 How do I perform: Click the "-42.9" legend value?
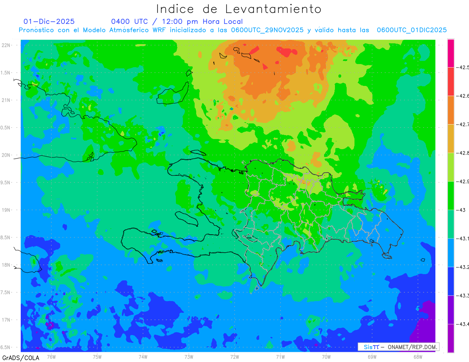click(463, 182)
